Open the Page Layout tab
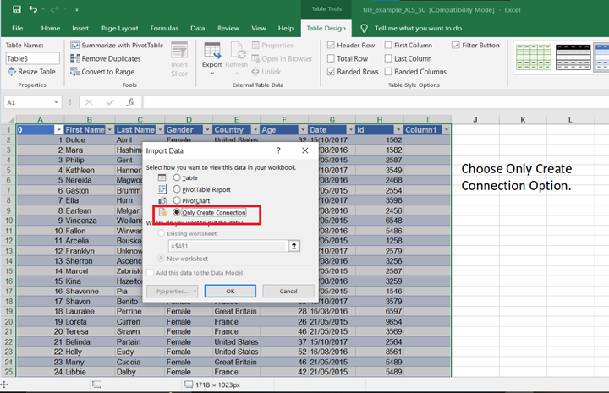The image size is (609, 393). tap(119, 28)
